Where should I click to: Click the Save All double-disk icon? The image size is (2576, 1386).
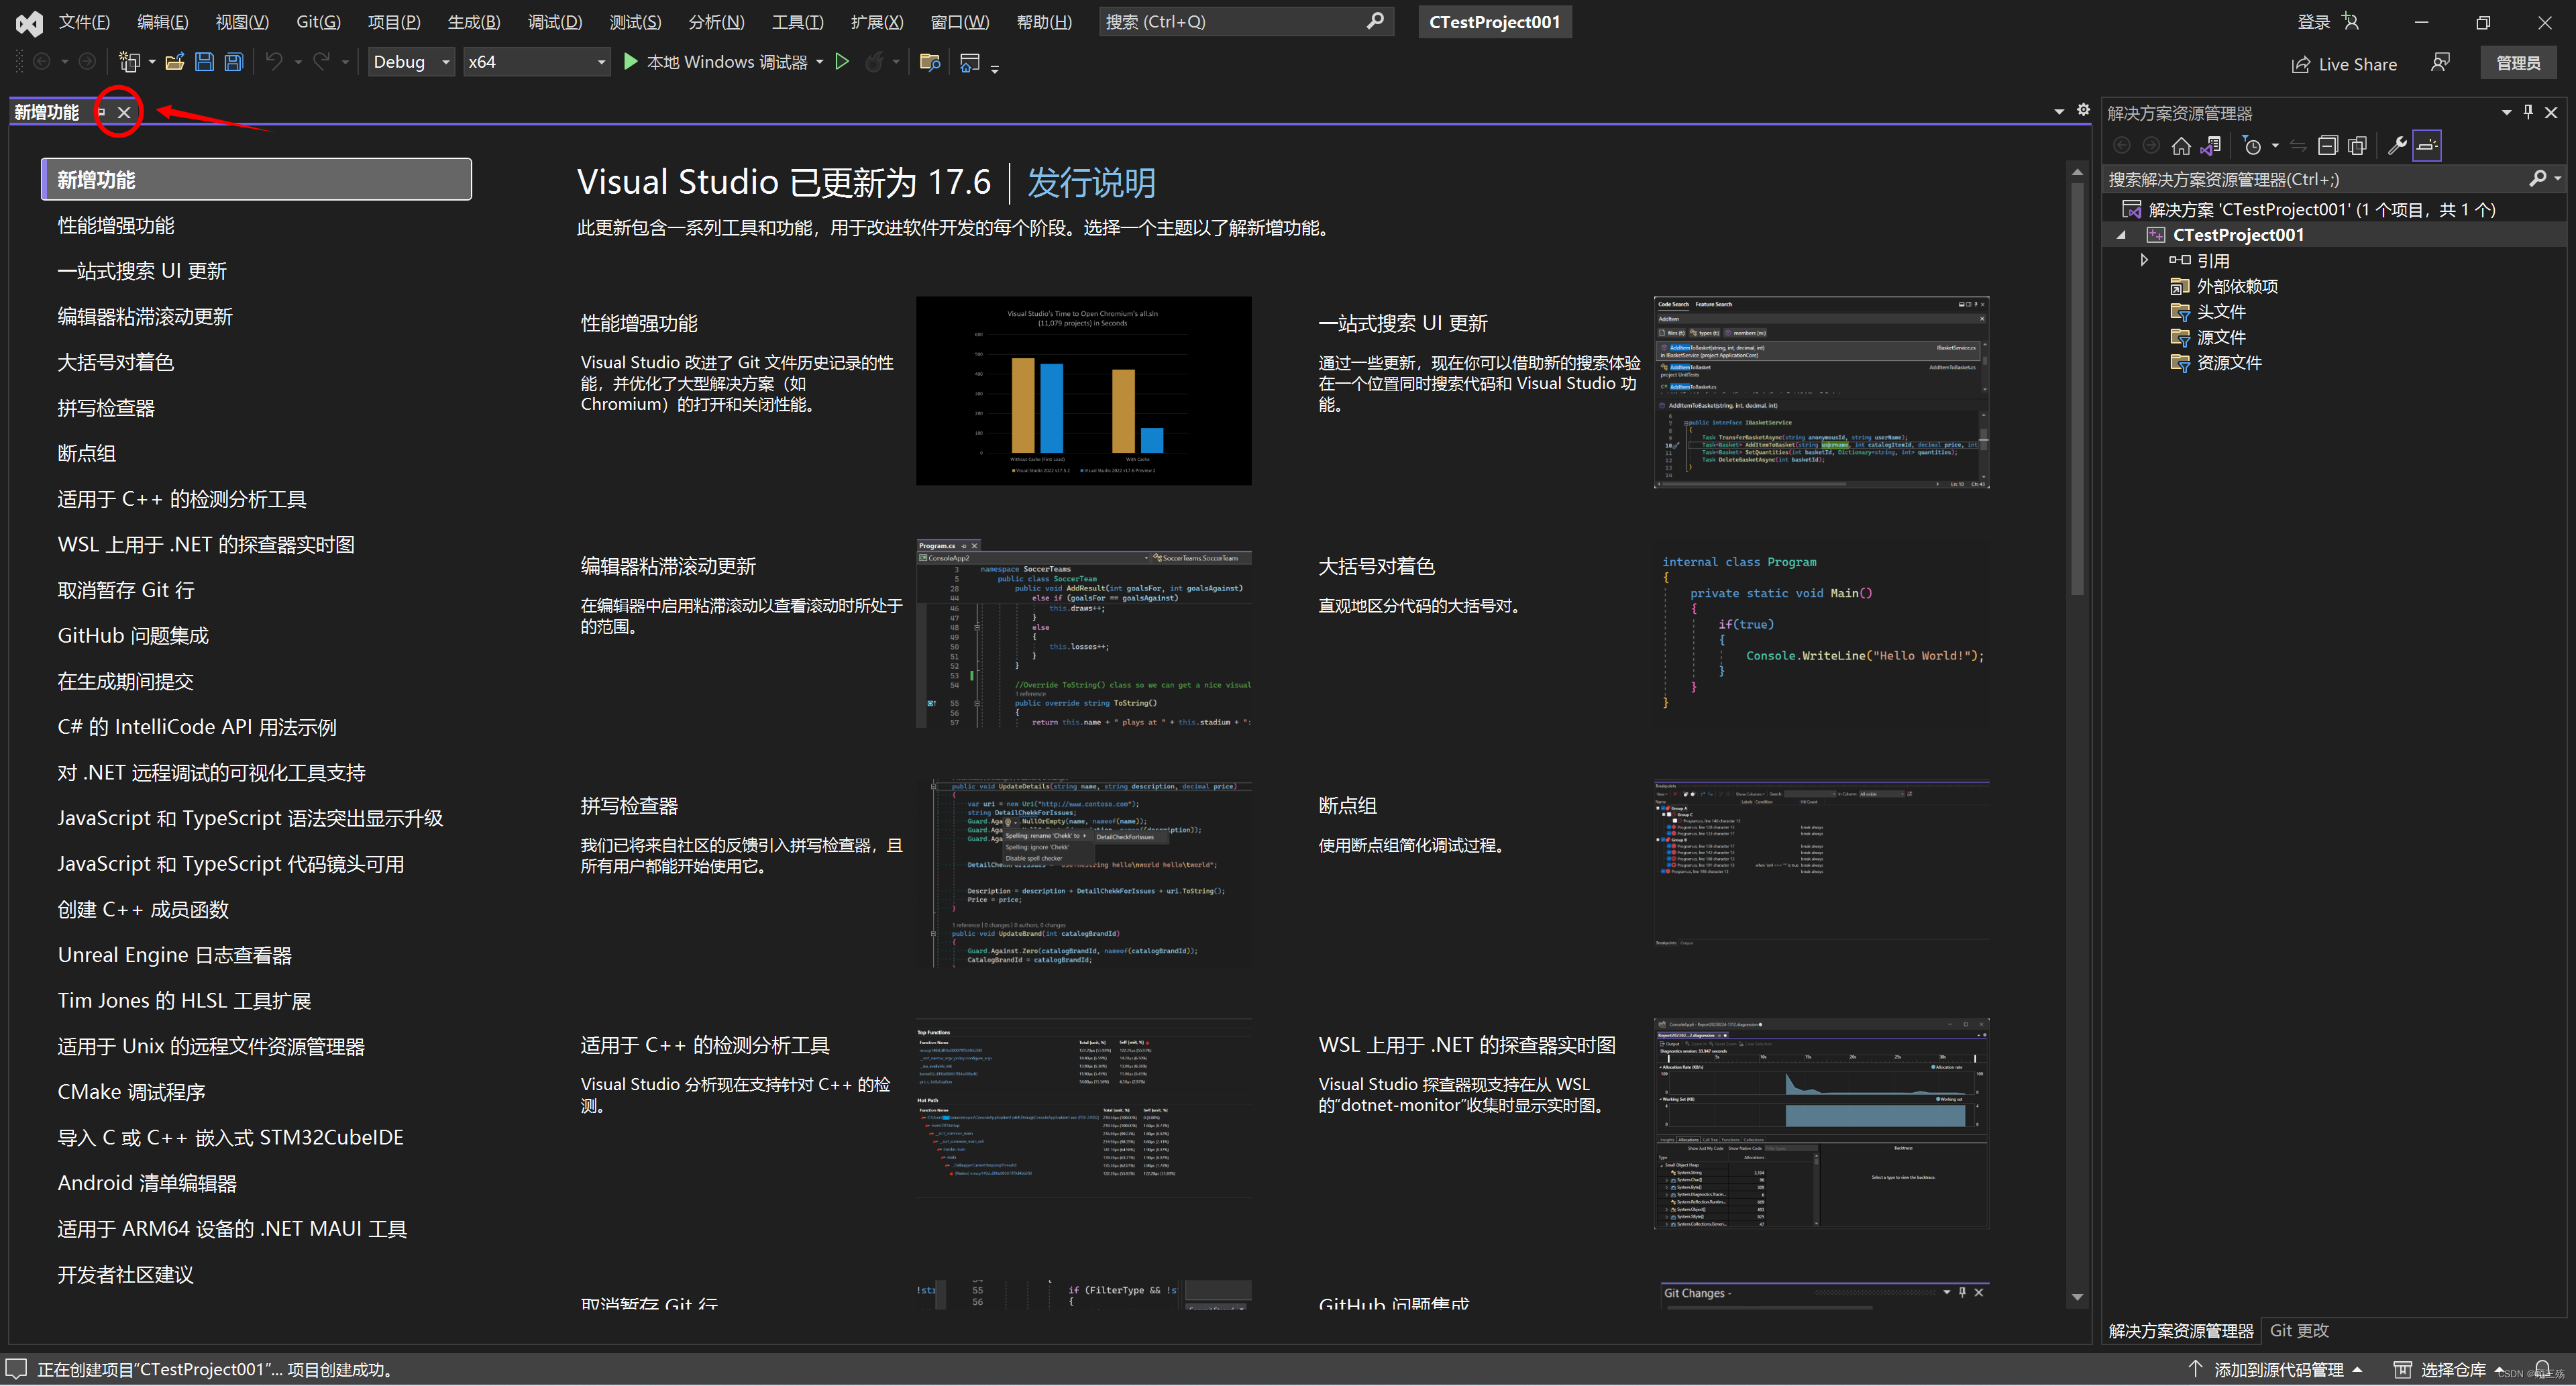click(234, 62)
